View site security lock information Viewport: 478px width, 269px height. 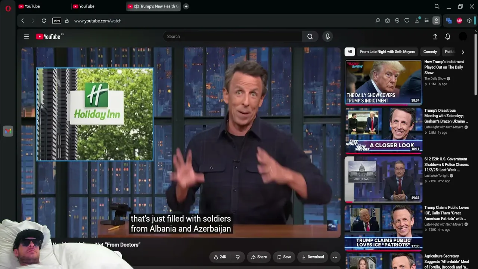[x=67, y=21]
